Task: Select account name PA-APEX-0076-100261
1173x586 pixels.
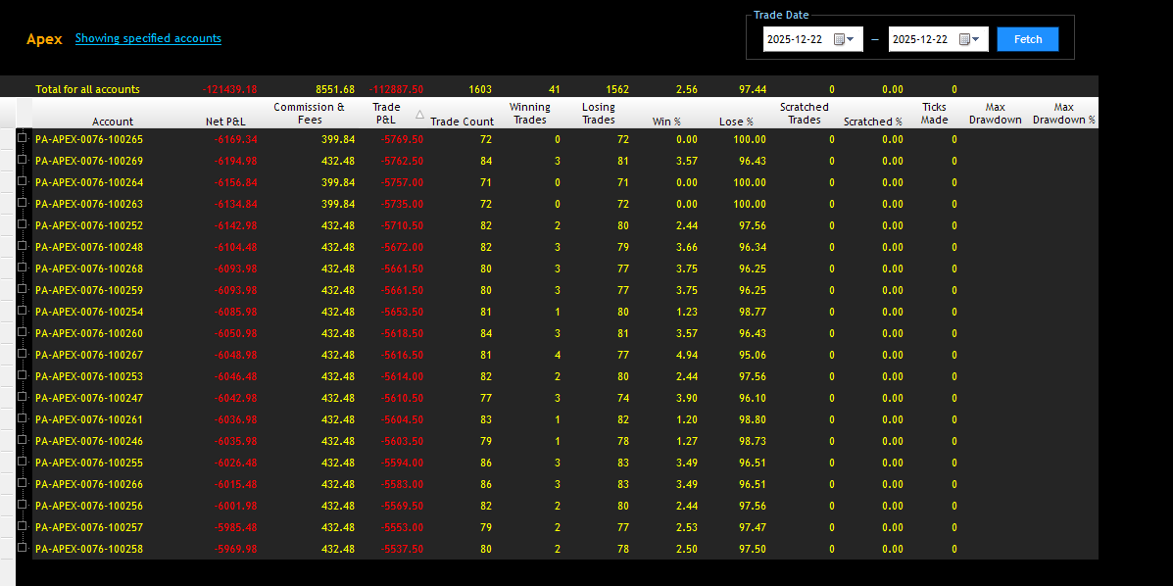Action: (x=89, y=419)
